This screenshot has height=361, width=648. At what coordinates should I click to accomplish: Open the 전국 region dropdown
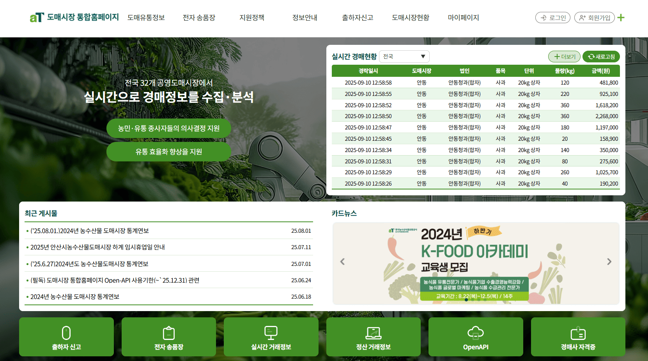point(404,56)
